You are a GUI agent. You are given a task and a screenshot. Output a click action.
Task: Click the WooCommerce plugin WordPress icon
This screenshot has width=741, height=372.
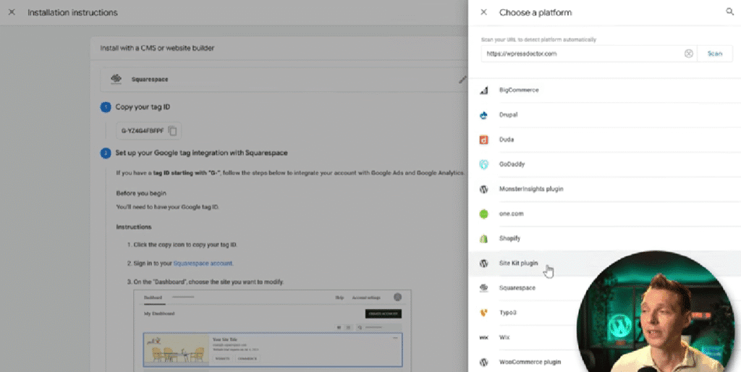tap(483, 362)
